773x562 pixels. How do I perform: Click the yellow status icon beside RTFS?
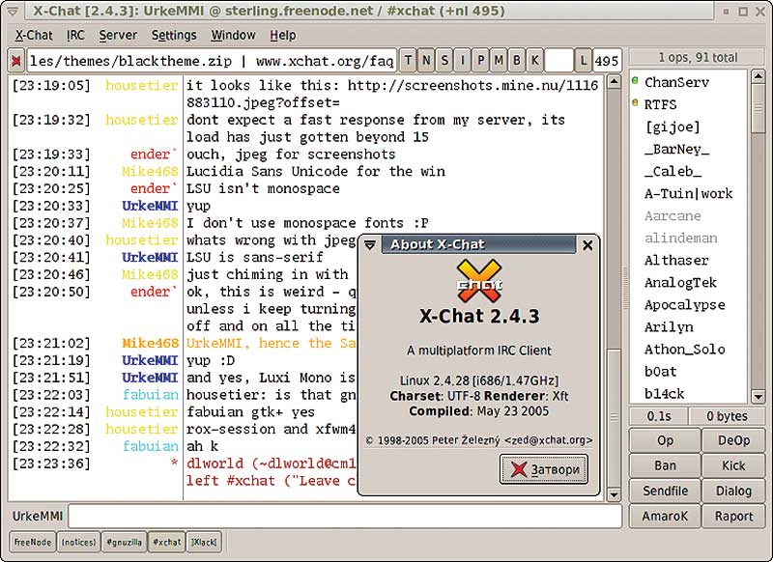point(636,102)
